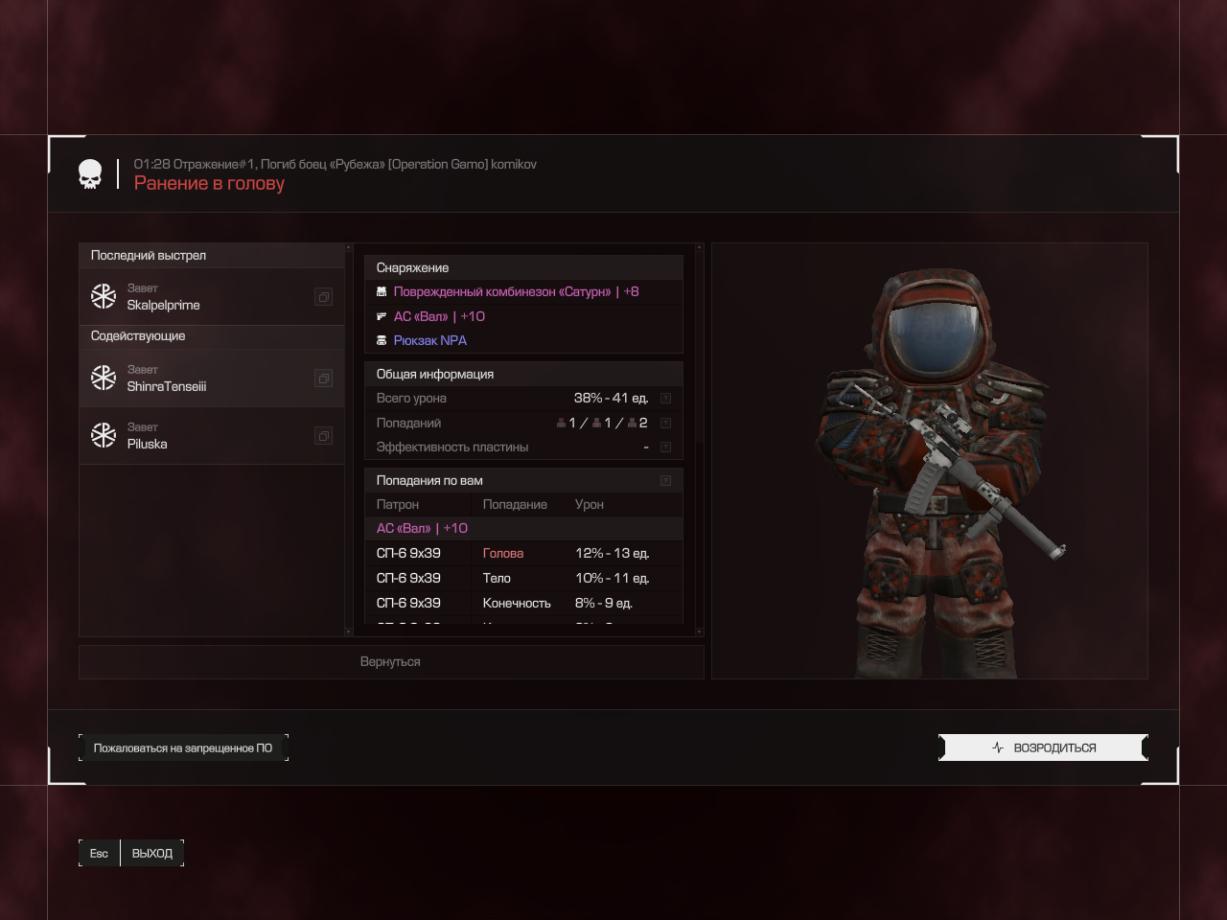Click total damage value 38% - 41 ед.

click(611, 398)
